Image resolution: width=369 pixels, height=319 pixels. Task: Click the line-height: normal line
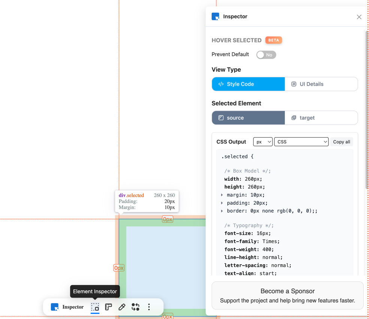254,257
